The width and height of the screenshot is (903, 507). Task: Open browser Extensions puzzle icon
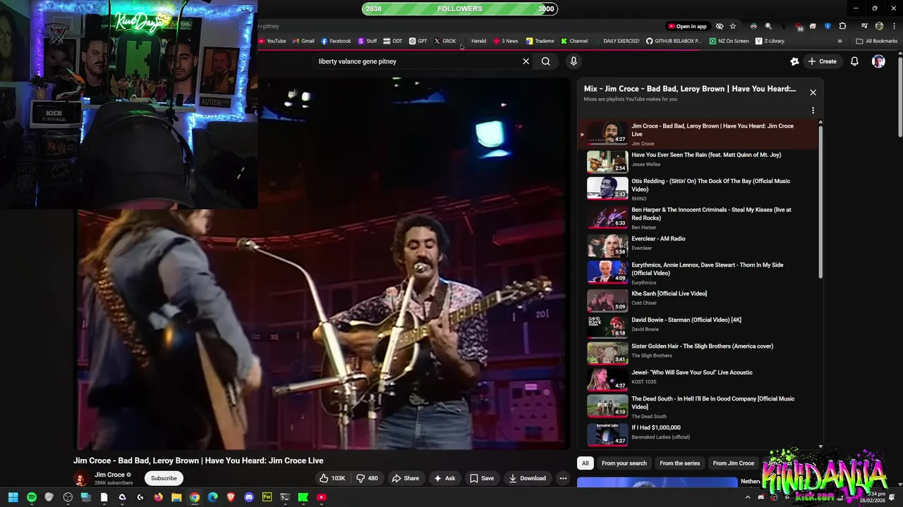coord(842,26)
